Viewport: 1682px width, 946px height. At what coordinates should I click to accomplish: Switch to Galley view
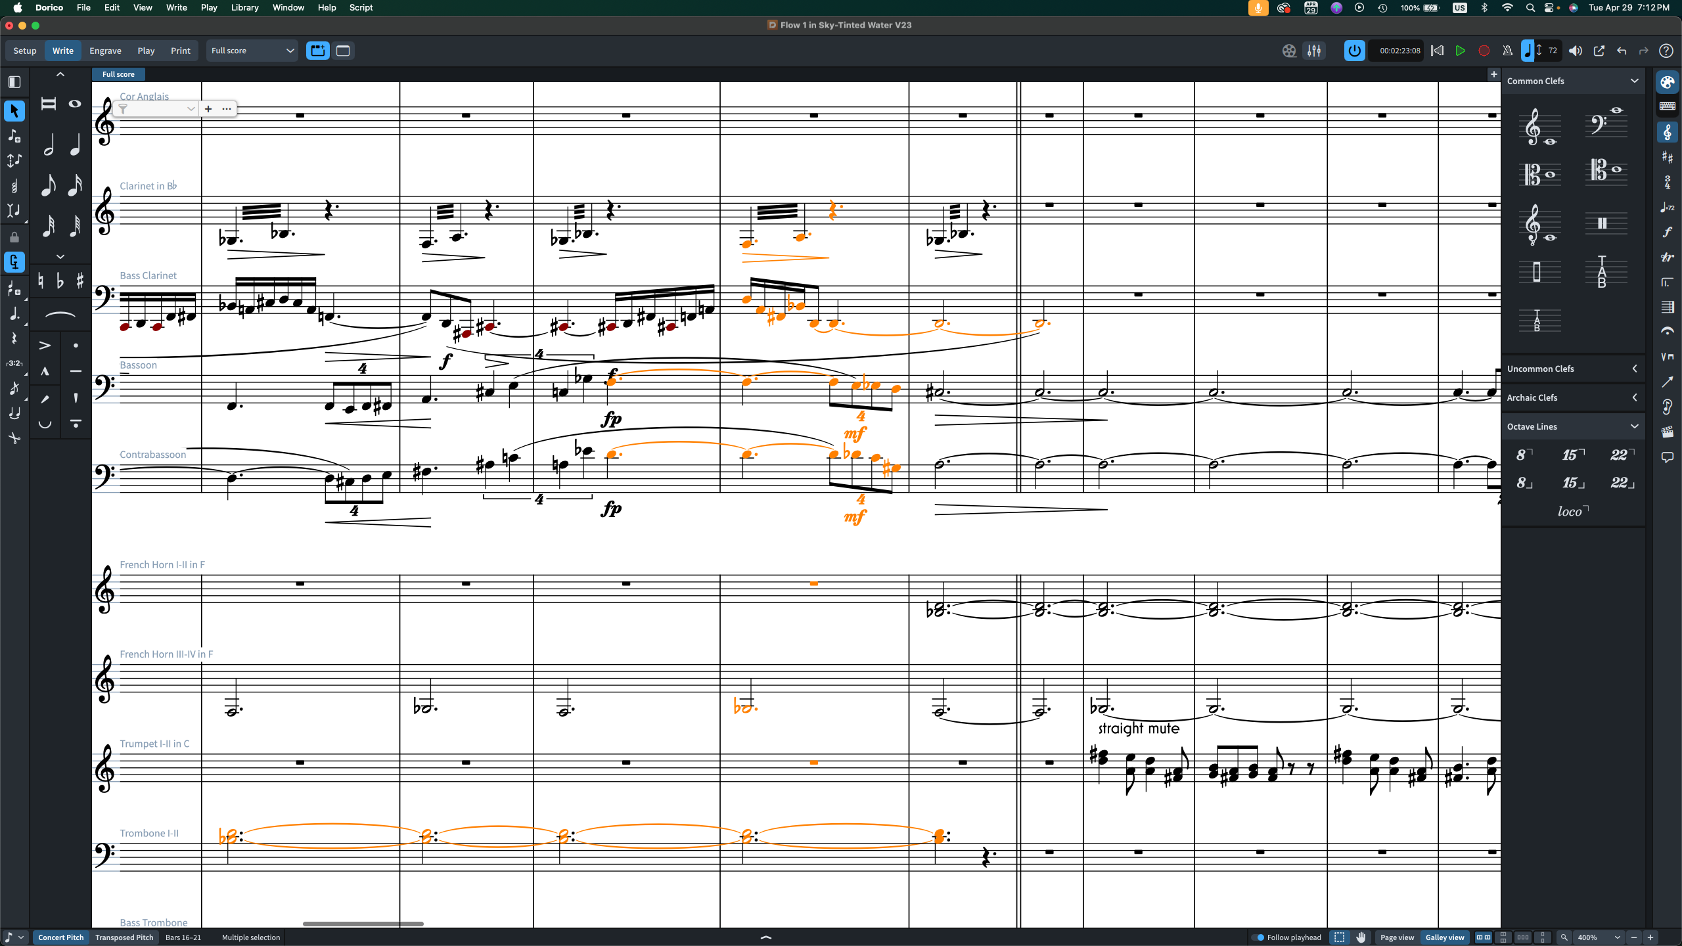[1445, 937]
